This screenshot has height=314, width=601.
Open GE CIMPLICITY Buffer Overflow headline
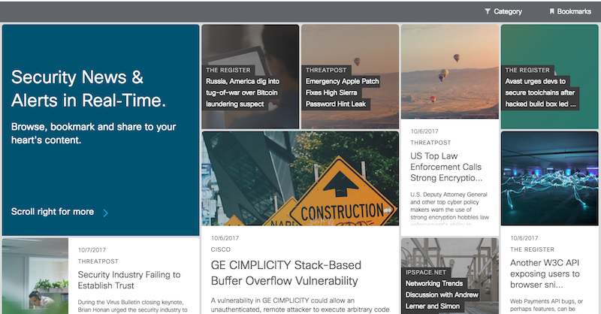pos(285,273)
